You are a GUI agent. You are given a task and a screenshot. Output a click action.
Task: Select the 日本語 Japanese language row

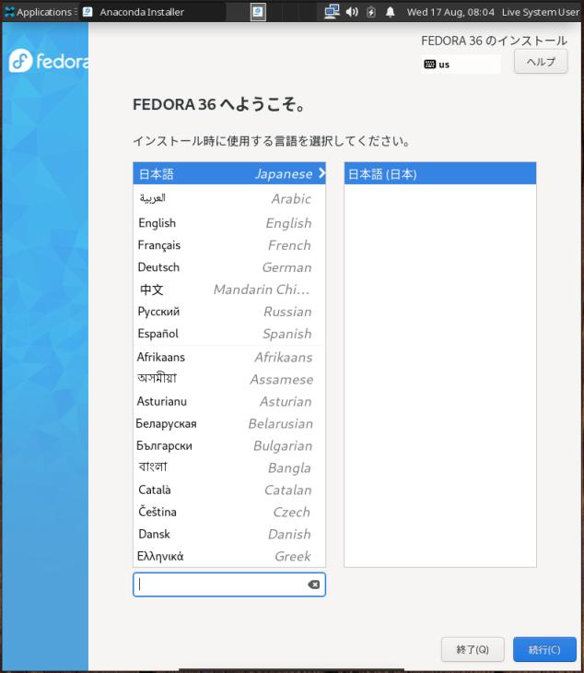(x=229, y=173)
